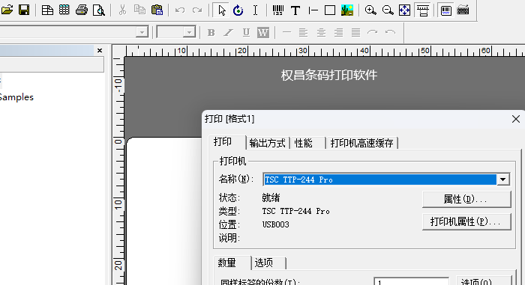Select the barcode creation tool
Screen dimensions: 525x285
[278, 10]
